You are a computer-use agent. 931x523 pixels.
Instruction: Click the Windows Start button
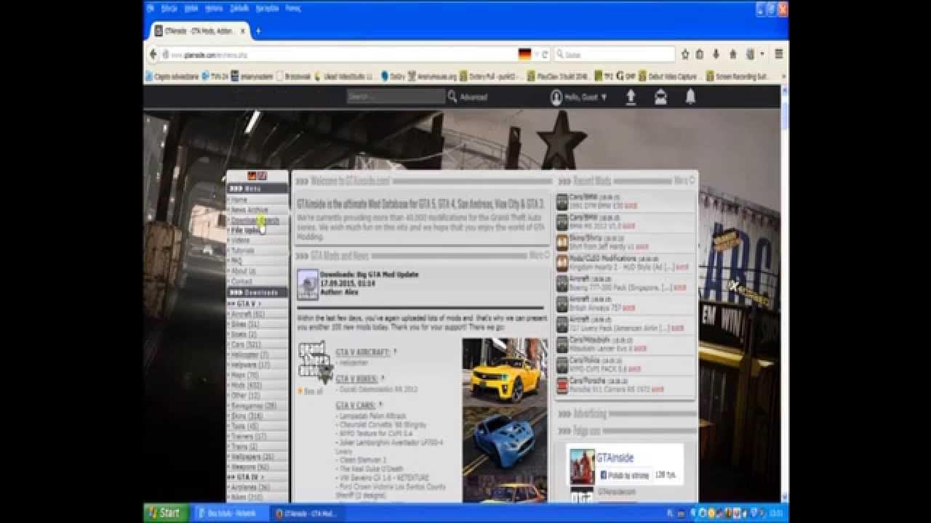pos(165,513)
